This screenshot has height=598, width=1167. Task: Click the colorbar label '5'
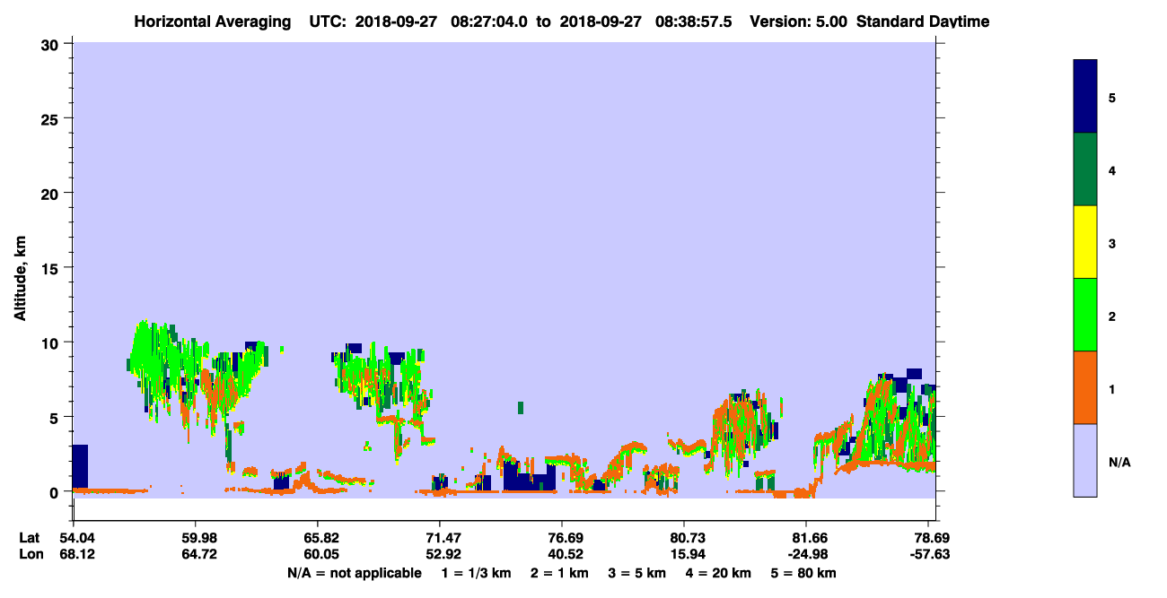click(x=1112, y=98)
